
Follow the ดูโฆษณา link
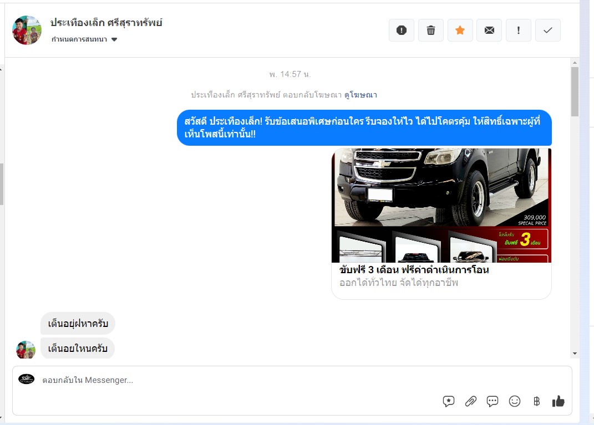(361, 95)
